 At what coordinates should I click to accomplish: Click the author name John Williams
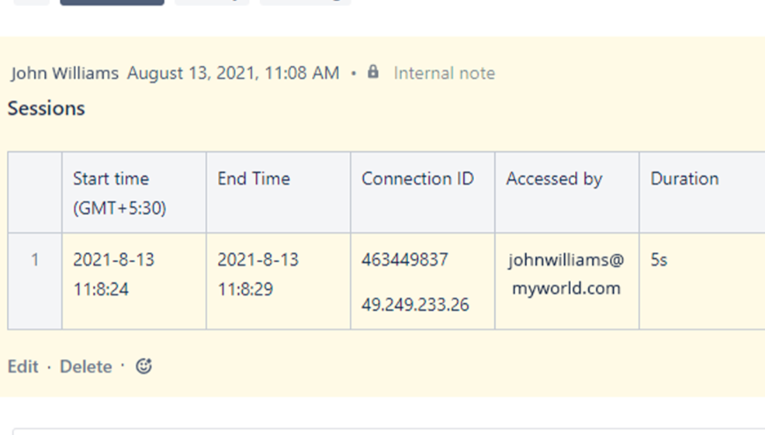point(64,74)
